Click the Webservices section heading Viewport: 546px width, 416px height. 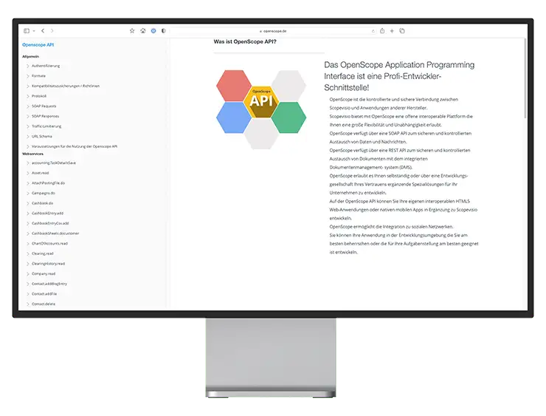(x=32, y=154)
